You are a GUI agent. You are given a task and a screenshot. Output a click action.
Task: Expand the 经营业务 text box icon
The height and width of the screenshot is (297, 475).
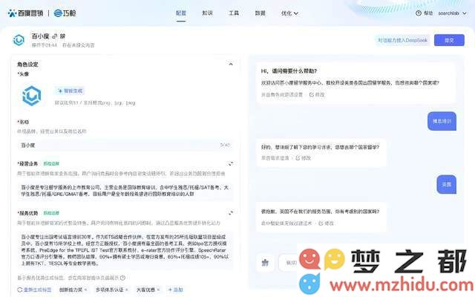point(231,163)
